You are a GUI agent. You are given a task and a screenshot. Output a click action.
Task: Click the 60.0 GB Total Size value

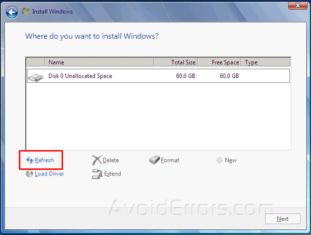[186, 76]
